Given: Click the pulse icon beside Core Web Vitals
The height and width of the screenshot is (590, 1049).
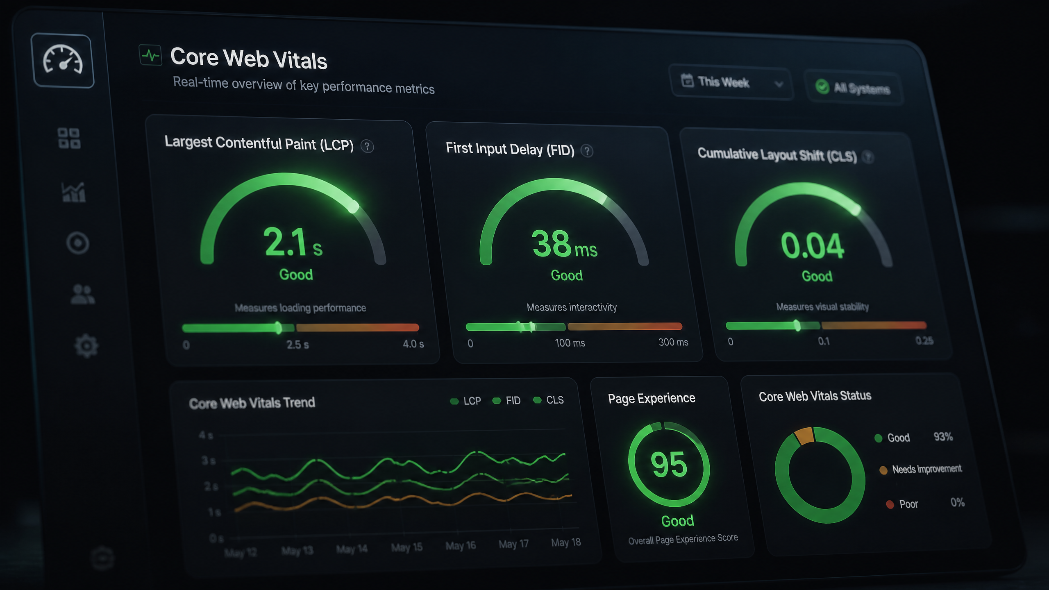Looking at the screenshot, I should click(x=150, y=55).
